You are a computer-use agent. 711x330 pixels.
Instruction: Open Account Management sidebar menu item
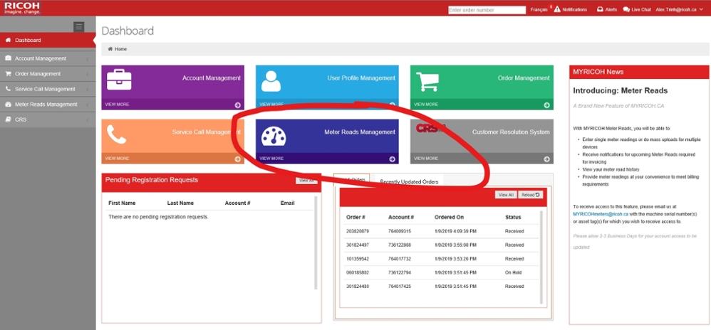pos(48,58)
